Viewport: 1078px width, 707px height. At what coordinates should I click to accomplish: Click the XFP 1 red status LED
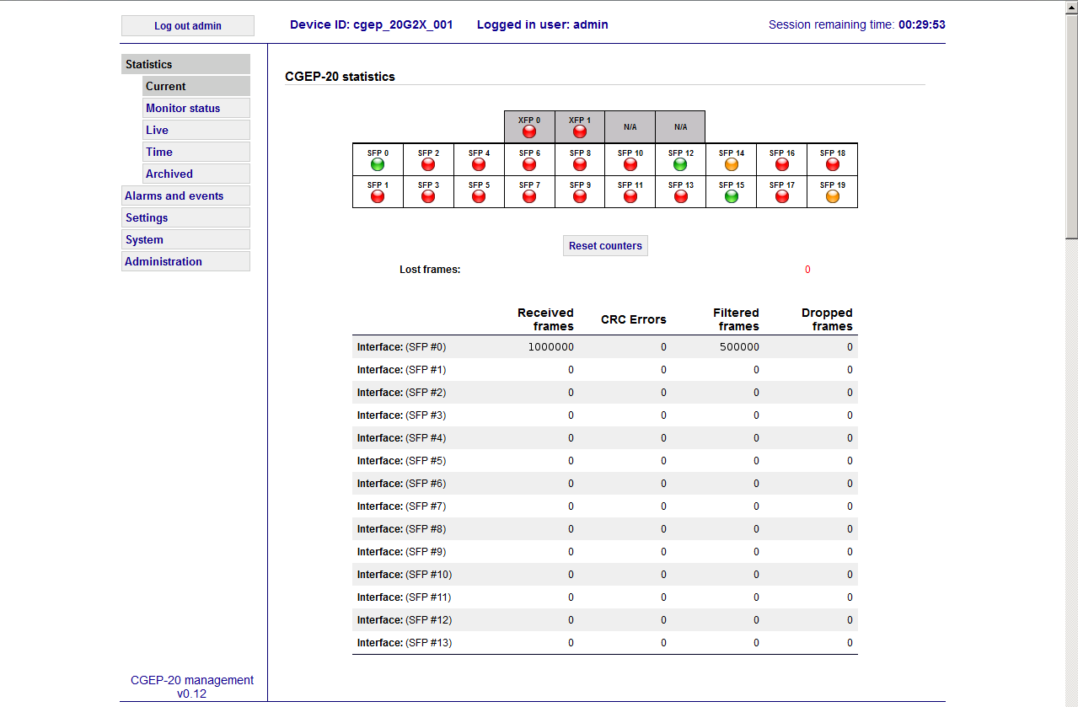[x=579, y=131]
